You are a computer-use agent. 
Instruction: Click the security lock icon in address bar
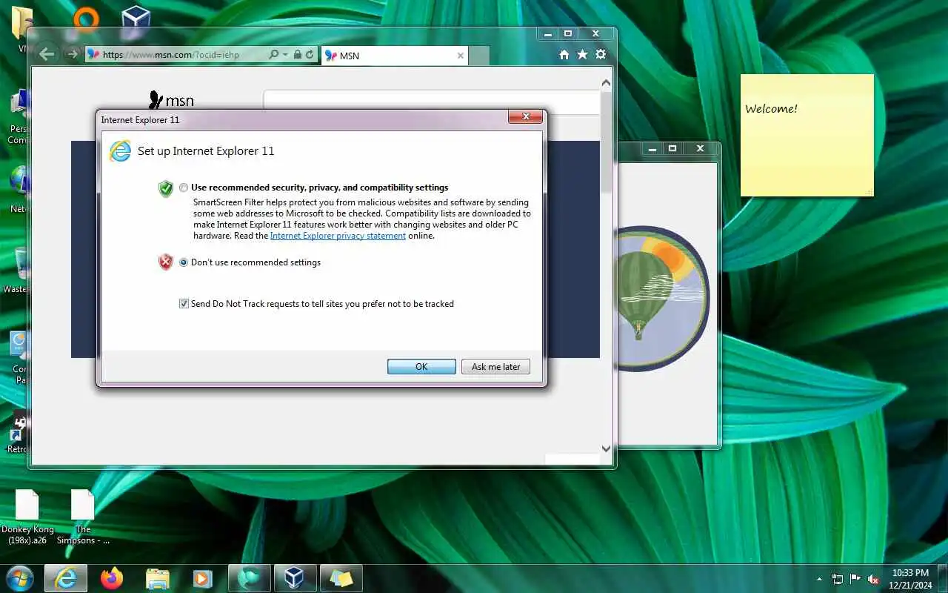coord(297,55)
